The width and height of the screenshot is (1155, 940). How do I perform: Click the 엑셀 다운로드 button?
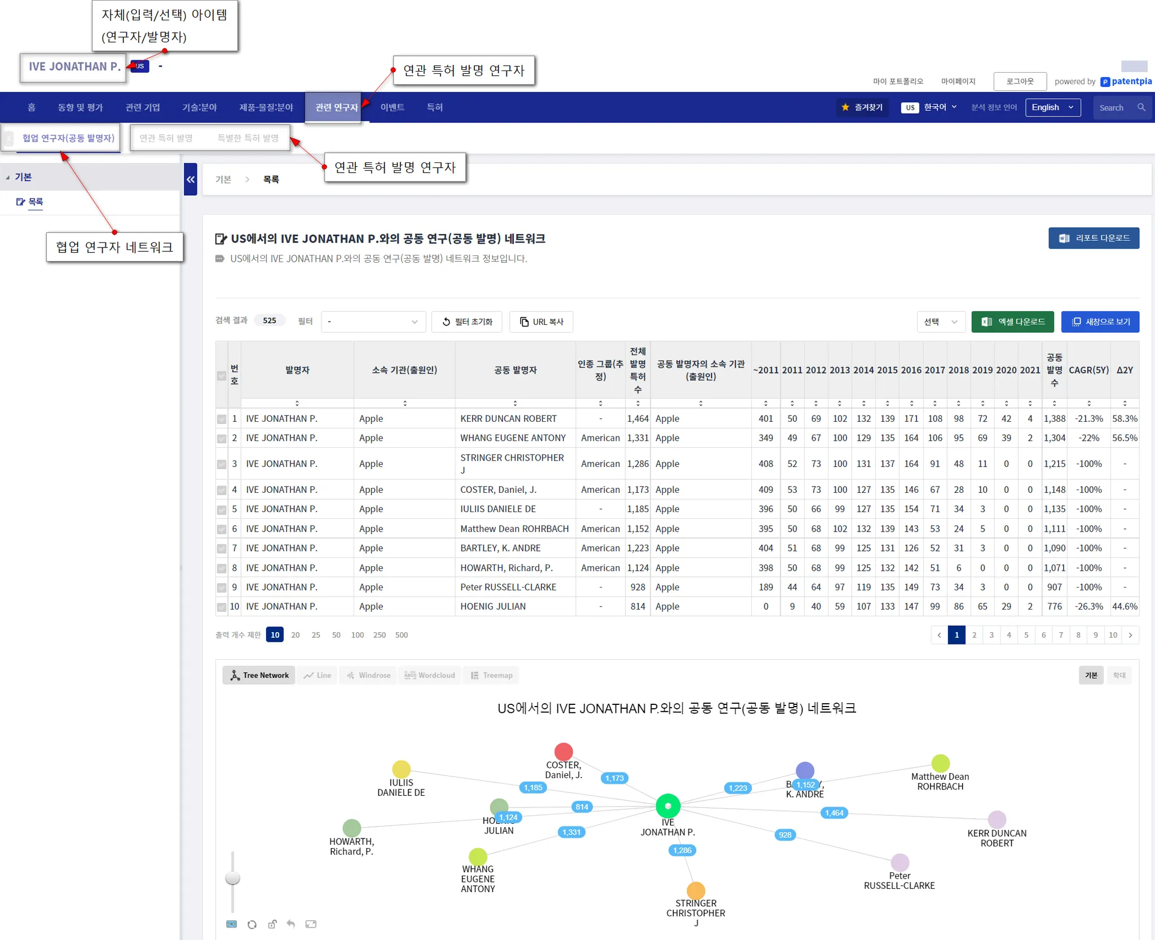pos(1013,321)
